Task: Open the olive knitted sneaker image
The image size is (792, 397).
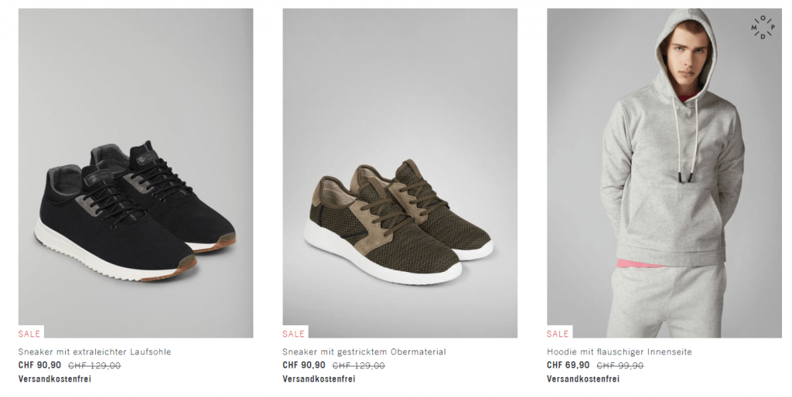Action: [x=400, y=173]
